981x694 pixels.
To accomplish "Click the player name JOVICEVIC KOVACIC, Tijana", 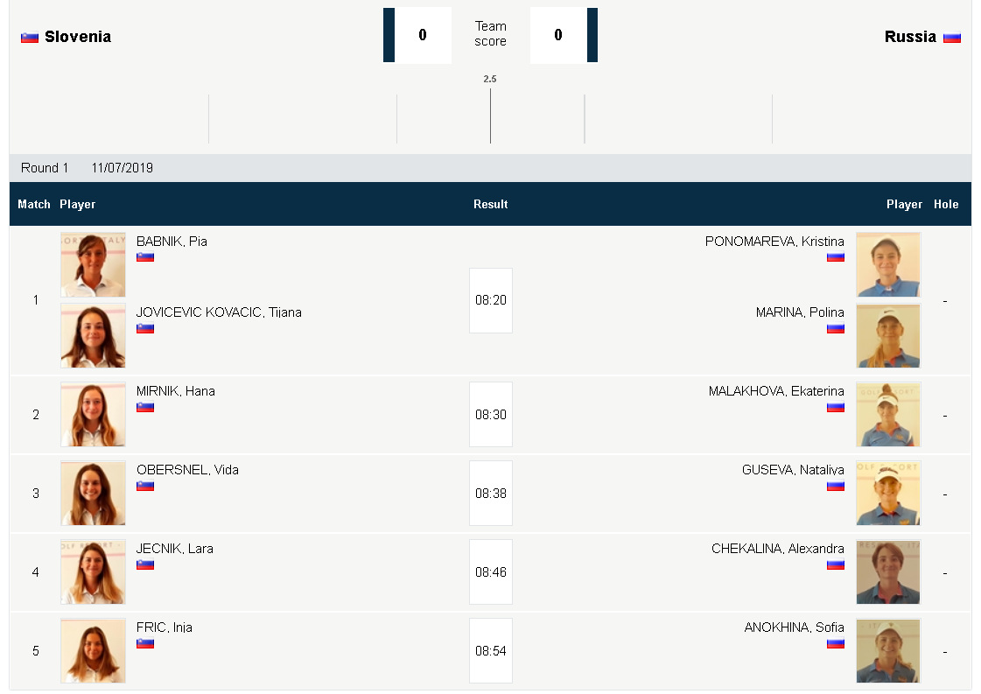I will [x=219, y=312].
